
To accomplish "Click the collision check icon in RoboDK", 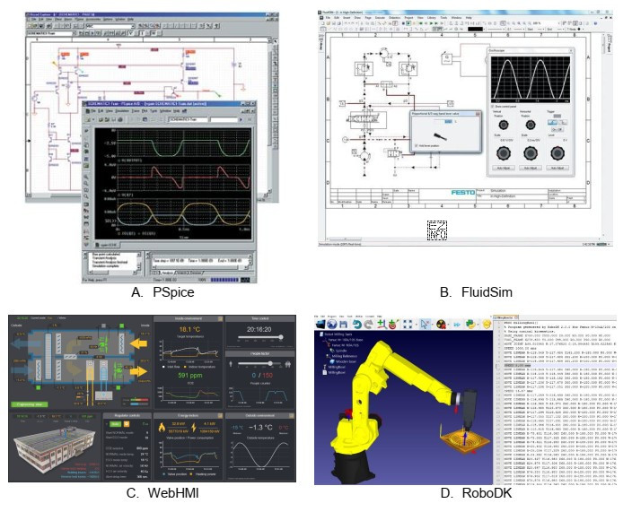I will tap(441, 324).
